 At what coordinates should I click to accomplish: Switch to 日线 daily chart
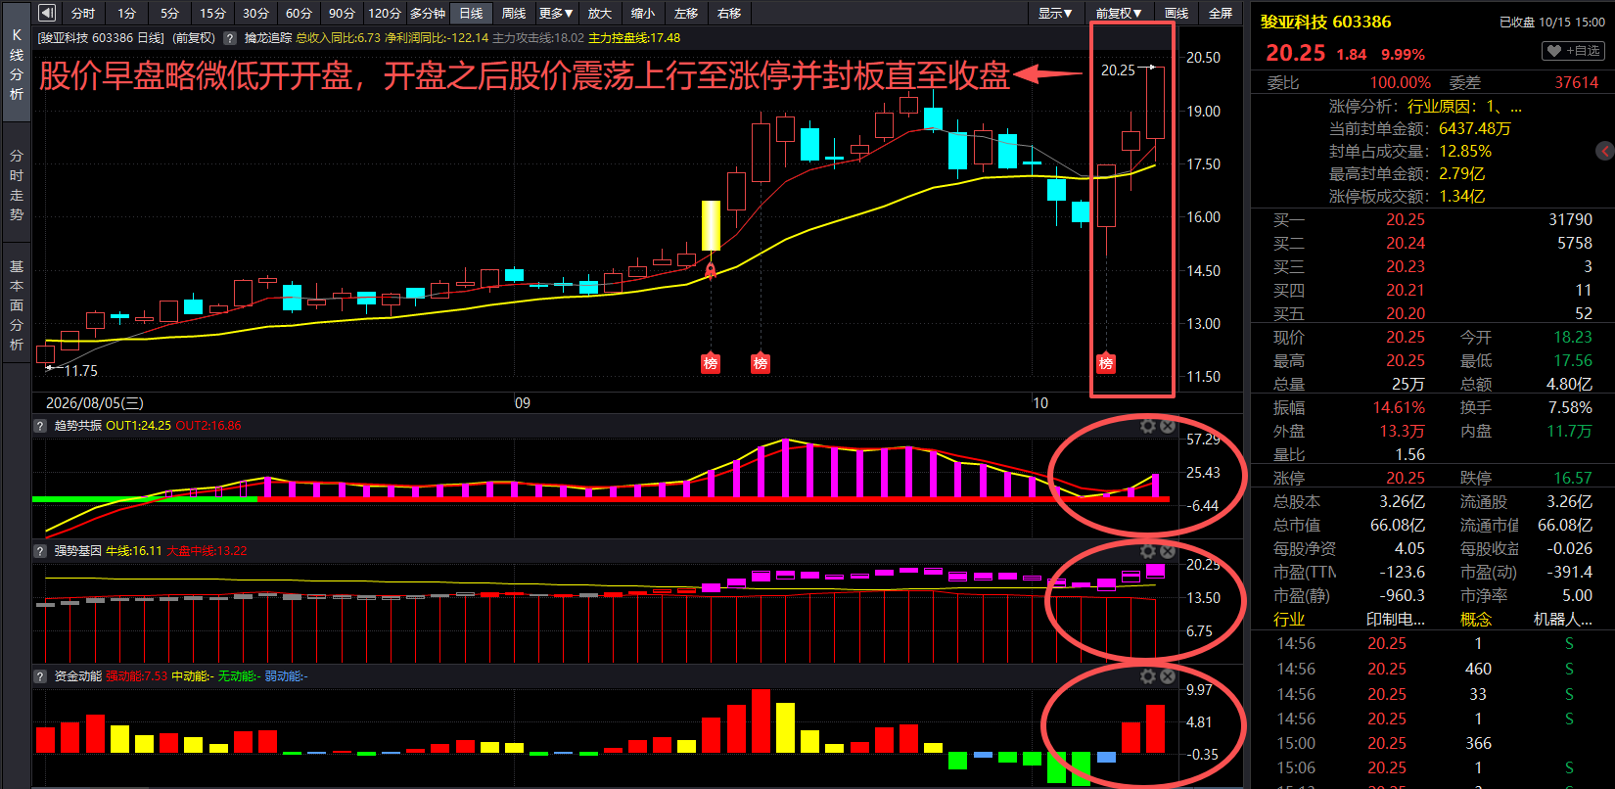[472, 13]
